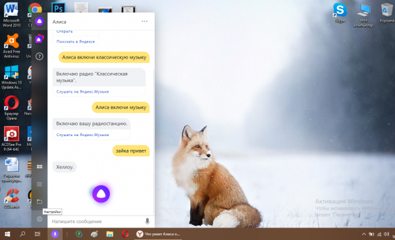Switch to Yandex browser Что умеет Алиса tab in taskbar

[x=158, y=234]
